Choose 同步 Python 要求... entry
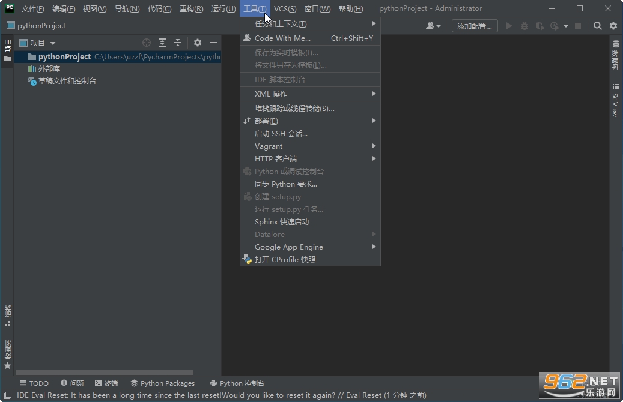 pos(311,184)
